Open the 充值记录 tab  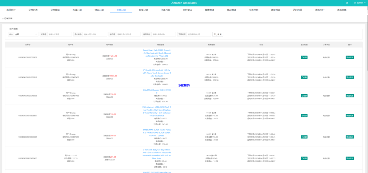pyautogui.click(x=77, y=10)
